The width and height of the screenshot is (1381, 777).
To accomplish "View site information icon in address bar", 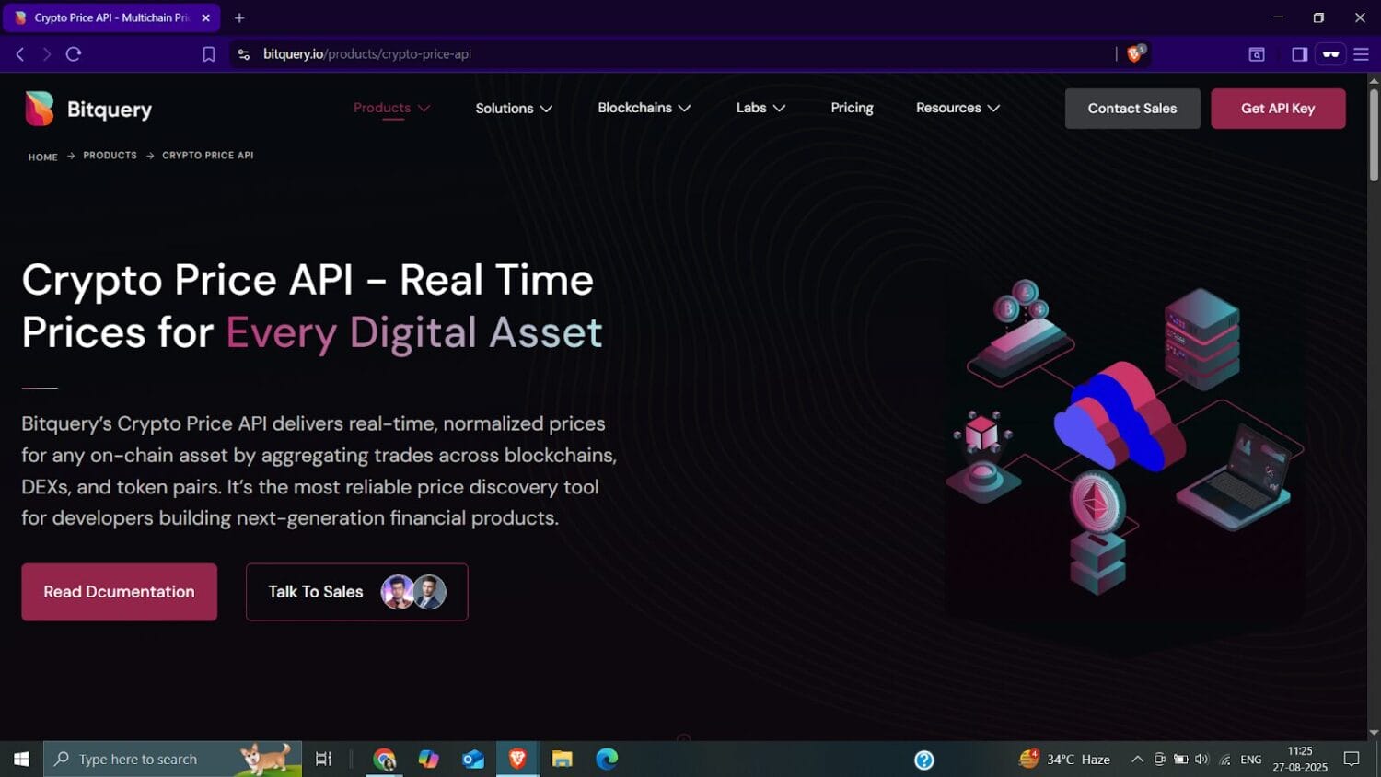I will 243,54.
